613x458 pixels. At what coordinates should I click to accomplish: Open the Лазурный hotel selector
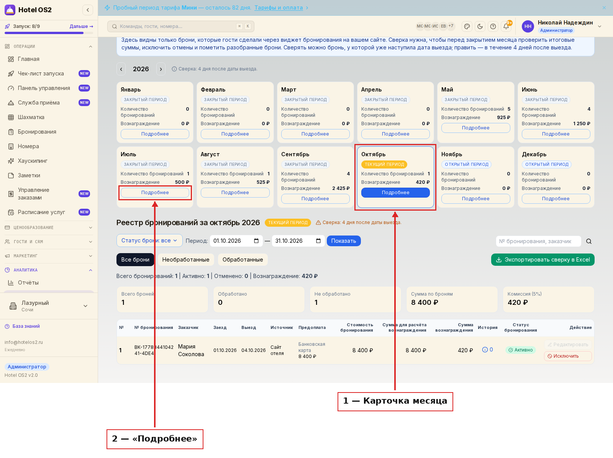[49, 306]
